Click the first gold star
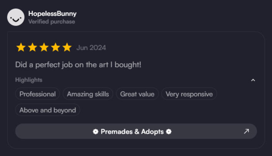272x156 pixels. (x=21, y=48)
